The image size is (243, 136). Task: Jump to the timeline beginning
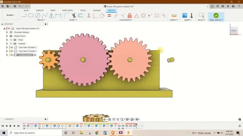point(3,126)
